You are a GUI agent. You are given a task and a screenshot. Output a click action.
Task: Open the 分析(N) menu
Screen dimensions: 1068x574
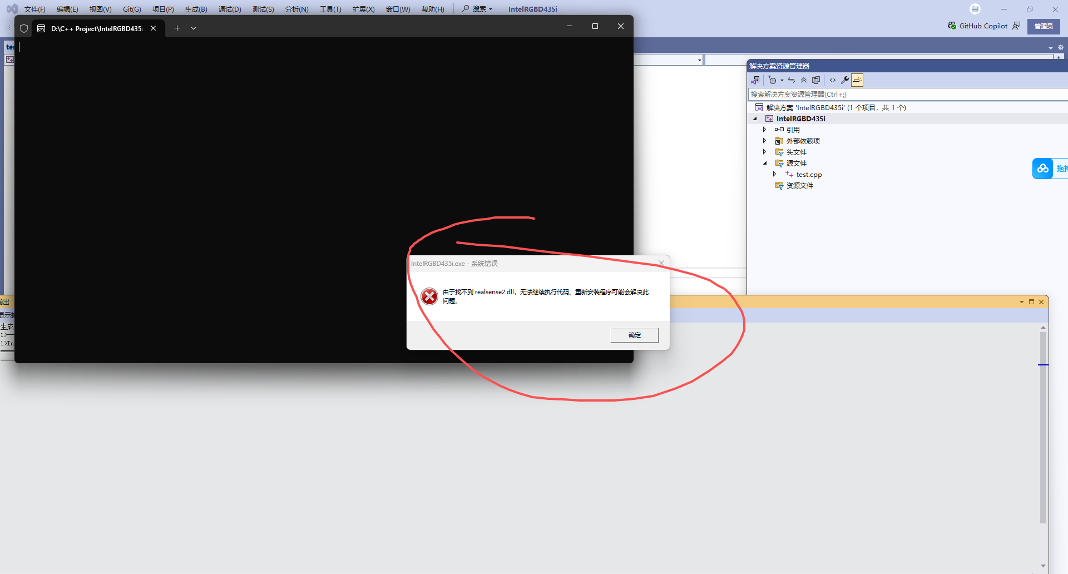click(296, 9)
